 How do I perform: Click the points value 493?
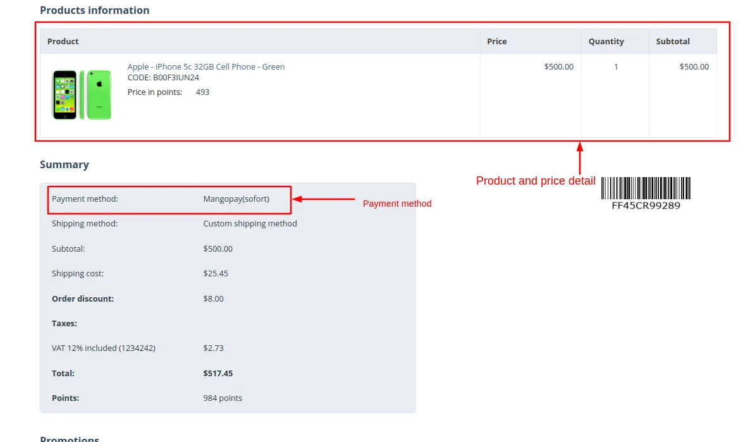pos(203,92)
